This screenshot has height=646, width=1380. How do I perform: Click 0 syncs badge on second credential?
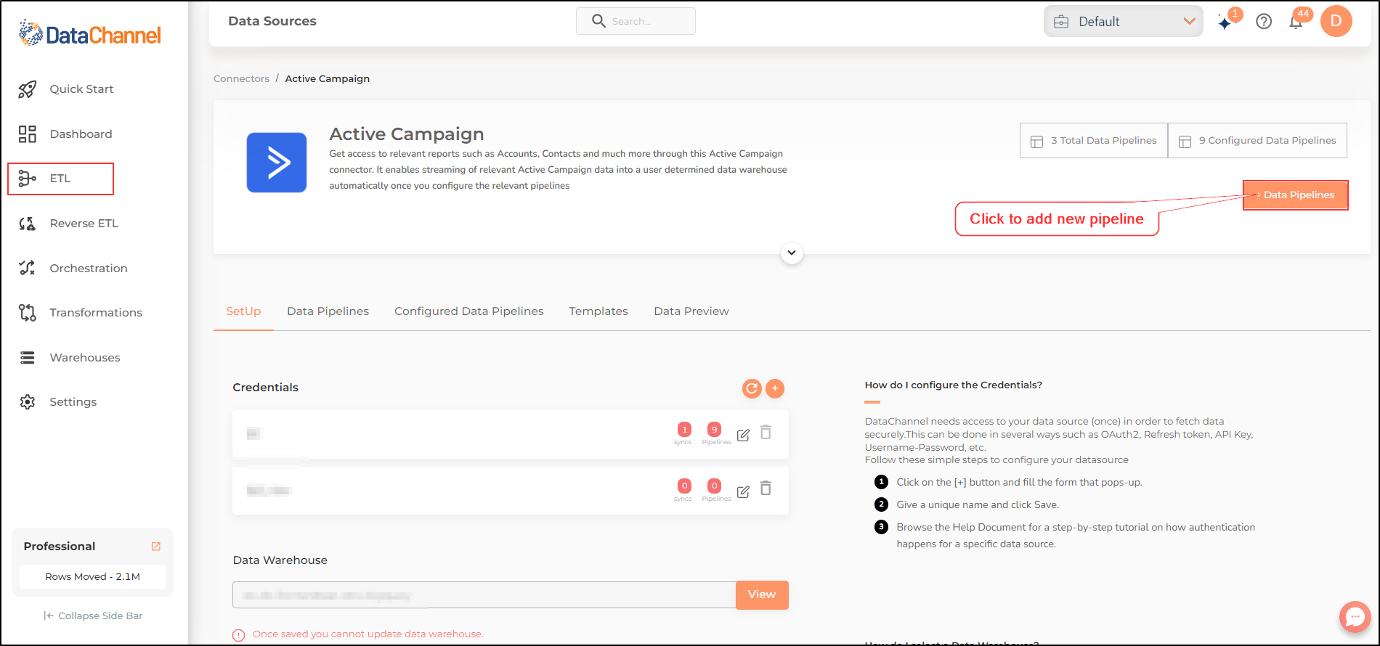click(x=684, y=486)
